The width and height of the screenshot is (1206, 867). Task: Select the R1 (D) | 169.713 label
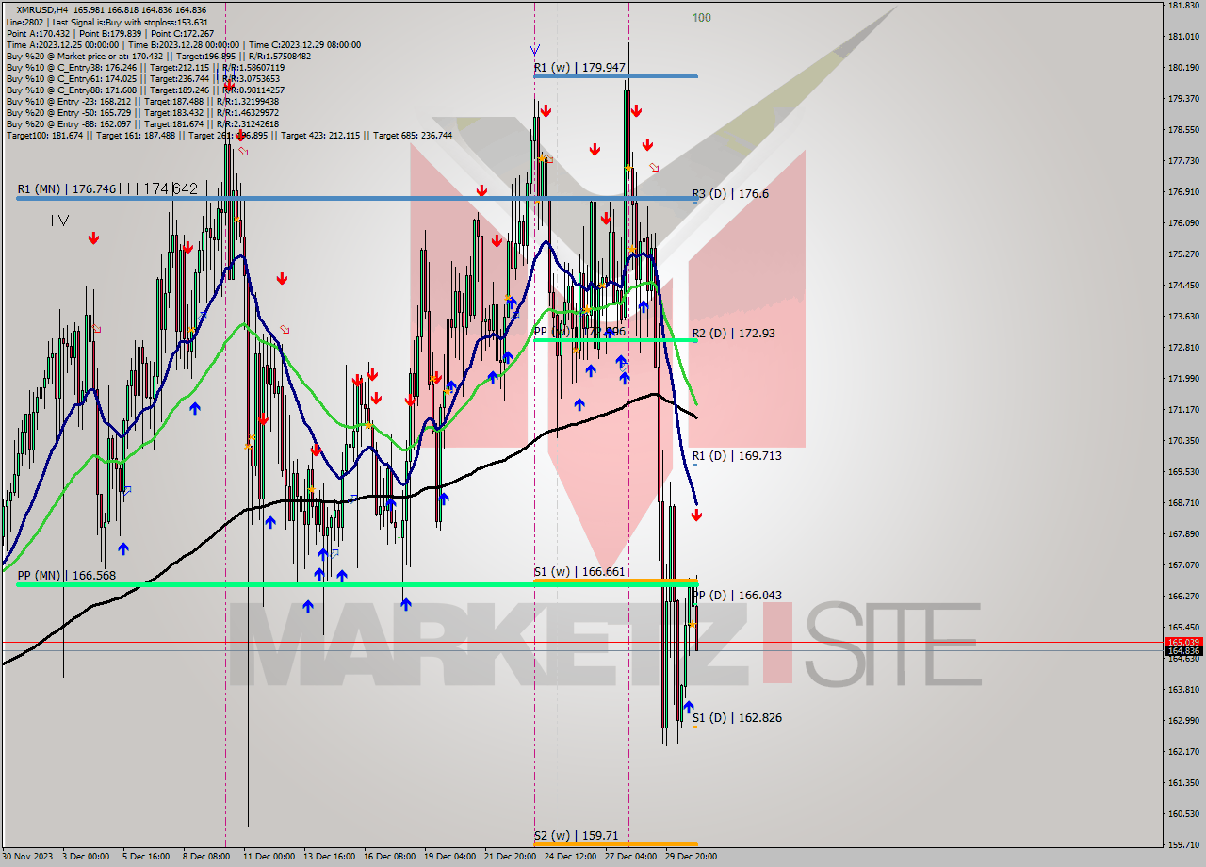737,455
